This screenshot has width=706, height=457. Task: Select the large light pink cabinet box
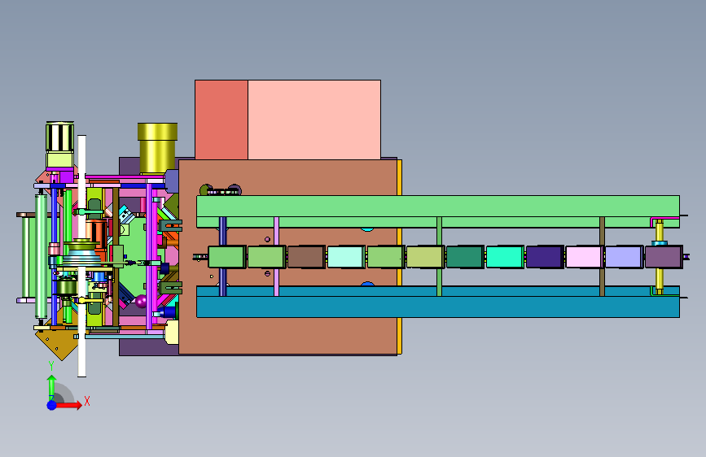314,120
